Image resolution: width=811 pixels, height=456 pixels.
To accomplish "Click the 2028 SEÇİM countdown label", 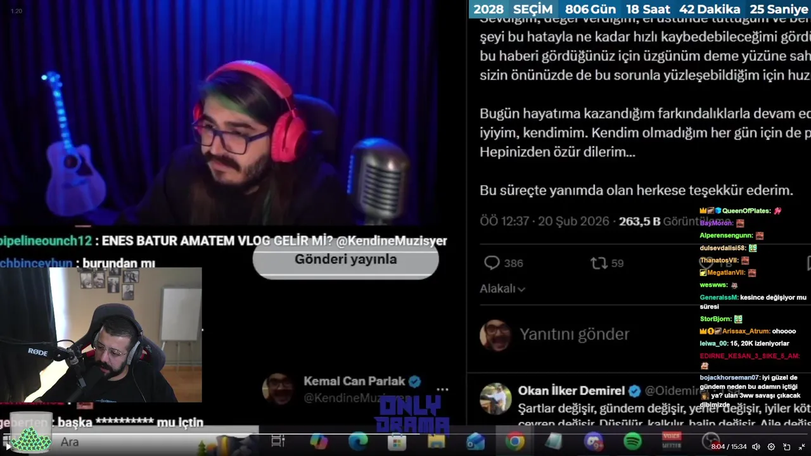I will coord(513,9).
